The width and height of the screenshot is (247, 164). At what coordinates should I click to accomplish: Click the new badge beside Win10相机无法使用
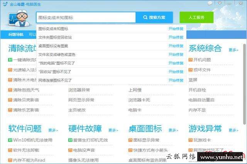pyautogui.click(x=10, y=140)
